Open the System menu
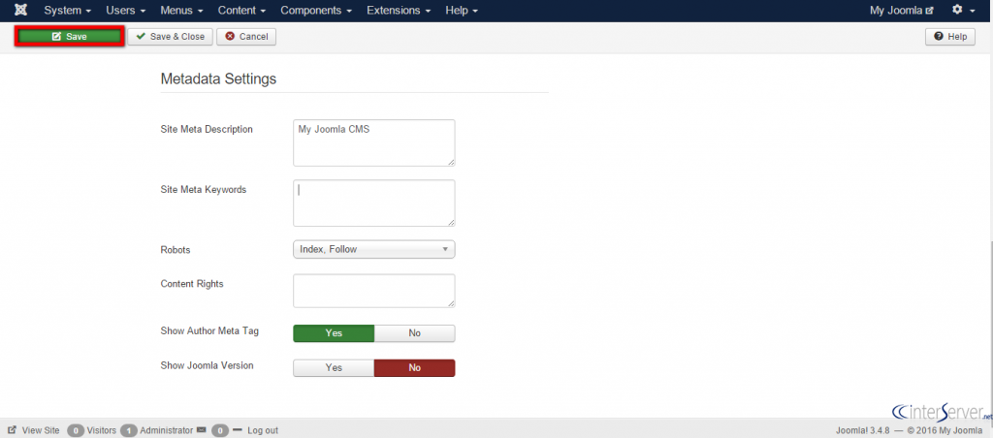The width and height of the screenshot is (993, 438). (x=68, y=11)
